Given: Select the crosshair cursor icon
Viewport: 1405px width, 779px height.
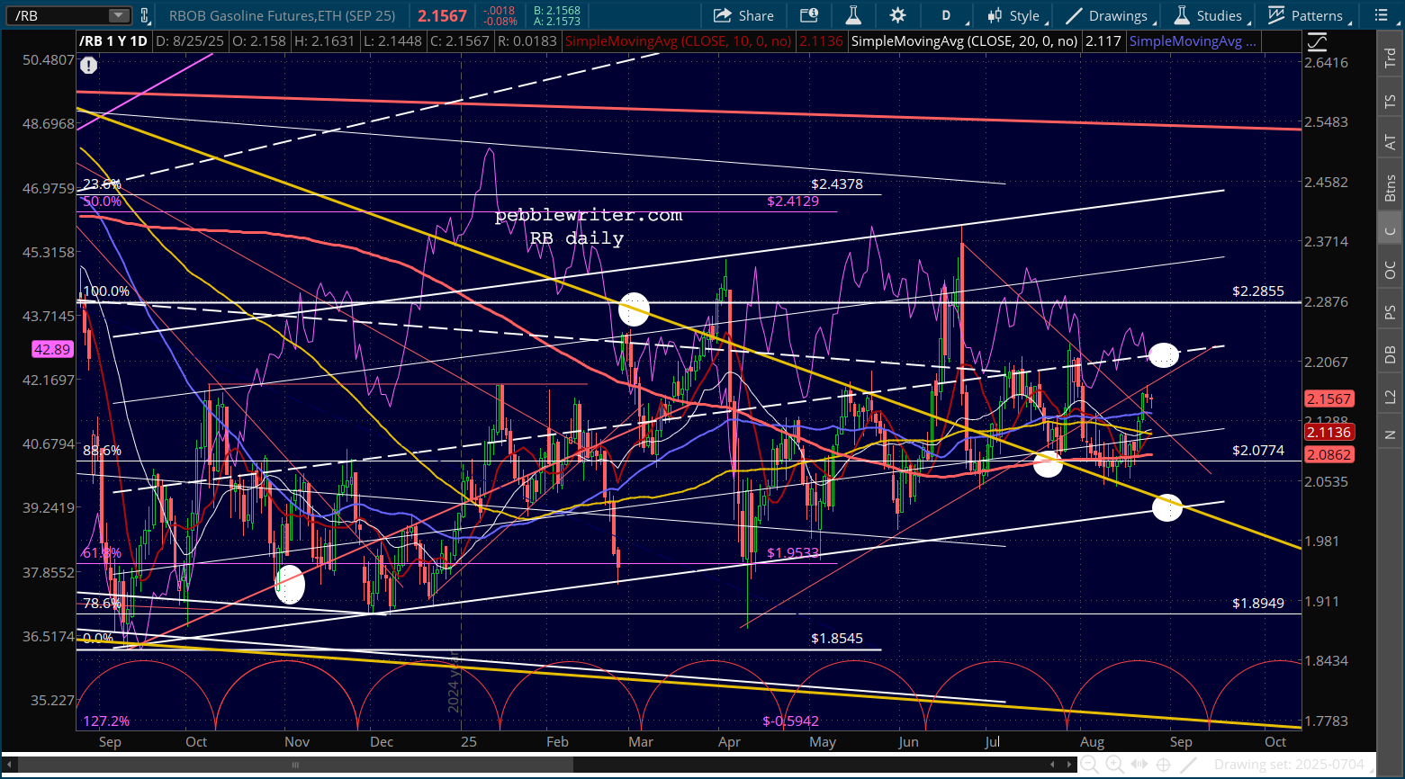Looking at the screenshot, I should [x=1166, y=765].
